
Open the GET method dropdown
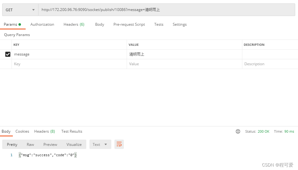pyautogui.click(x=20, y=10)
